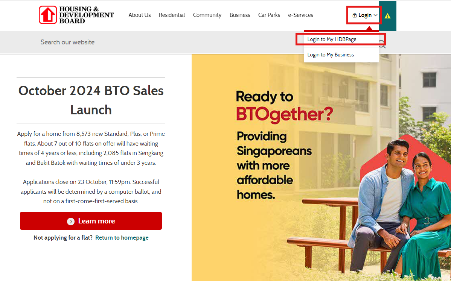Screen dimensions: 451x281
Task: Open the About Us menu
Action: [140, 15]
